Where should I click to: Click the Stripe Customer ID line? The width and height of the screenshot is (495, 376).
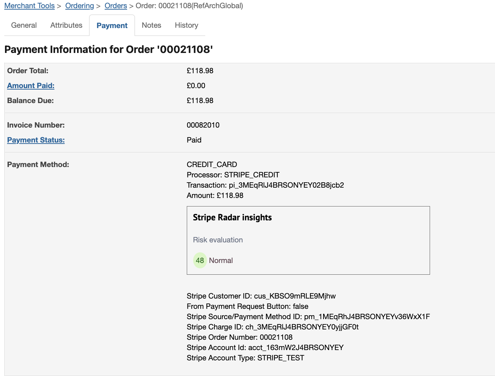(261, 296)
